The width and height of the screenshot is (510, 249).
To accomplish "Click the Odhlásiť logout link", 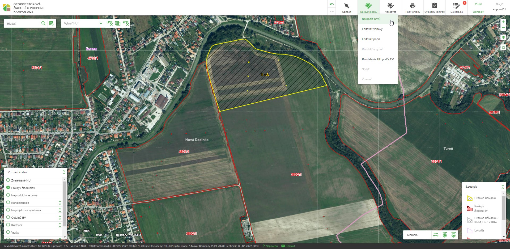I will (x=478, y=12).
